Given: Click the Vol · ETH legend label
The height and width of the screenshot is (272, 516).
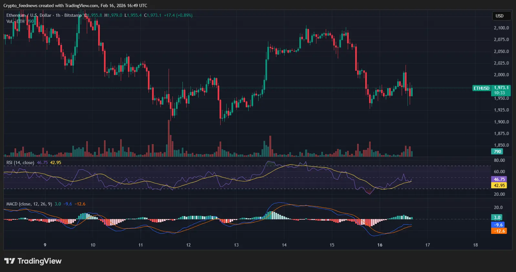Looking at the screenshot, I should (15, 21).
